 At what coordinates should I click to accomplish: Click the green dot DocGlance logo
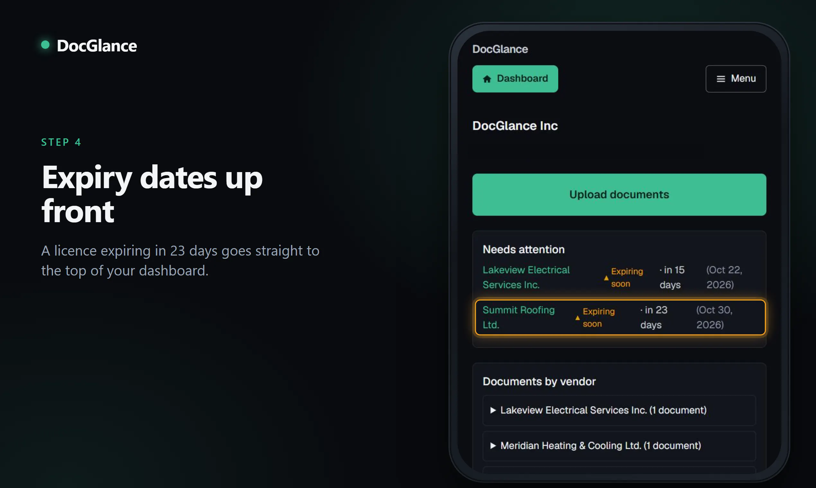(45, 45)
